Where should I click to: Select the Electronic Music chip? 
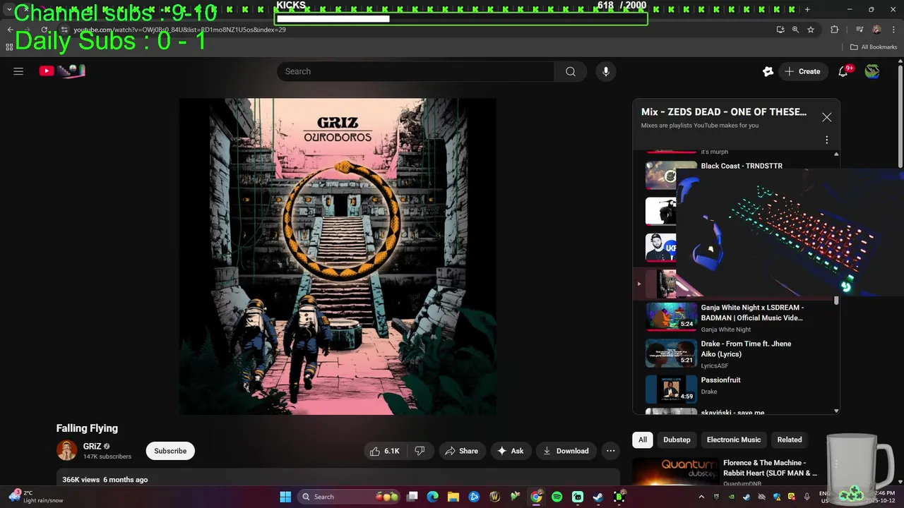(734, 440)
